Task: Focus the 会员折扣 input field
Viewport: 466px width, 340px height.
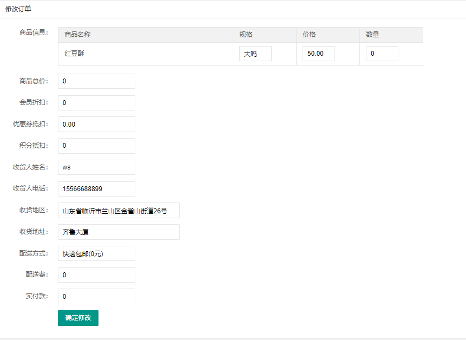Action: pos(96,103)
